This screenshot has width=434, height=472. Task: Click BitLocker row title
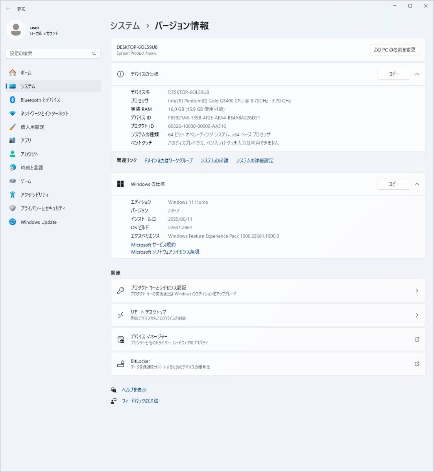click(x=140, y=361)
